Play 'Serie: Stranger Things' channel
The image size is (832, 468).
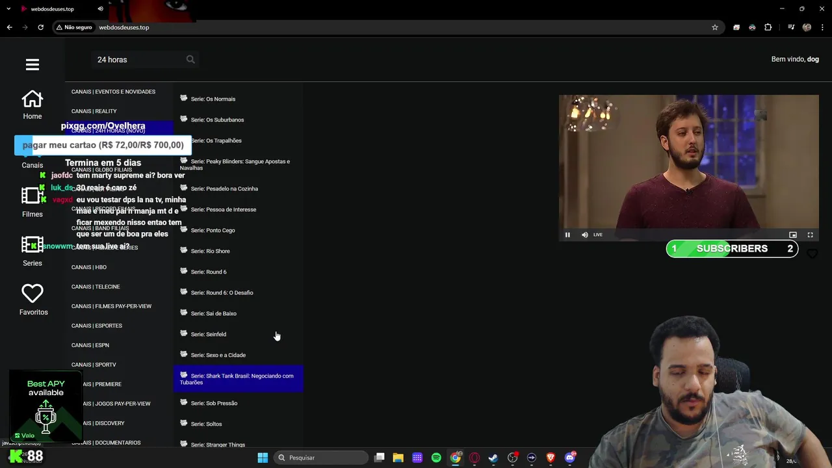click(x=238, y=443)
